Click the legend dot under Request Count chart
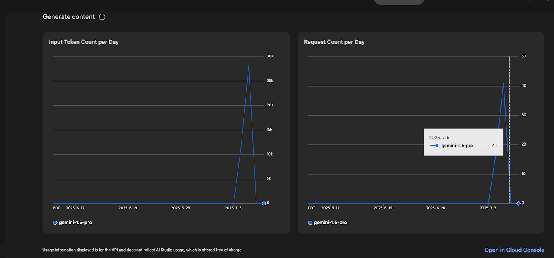 310,223
